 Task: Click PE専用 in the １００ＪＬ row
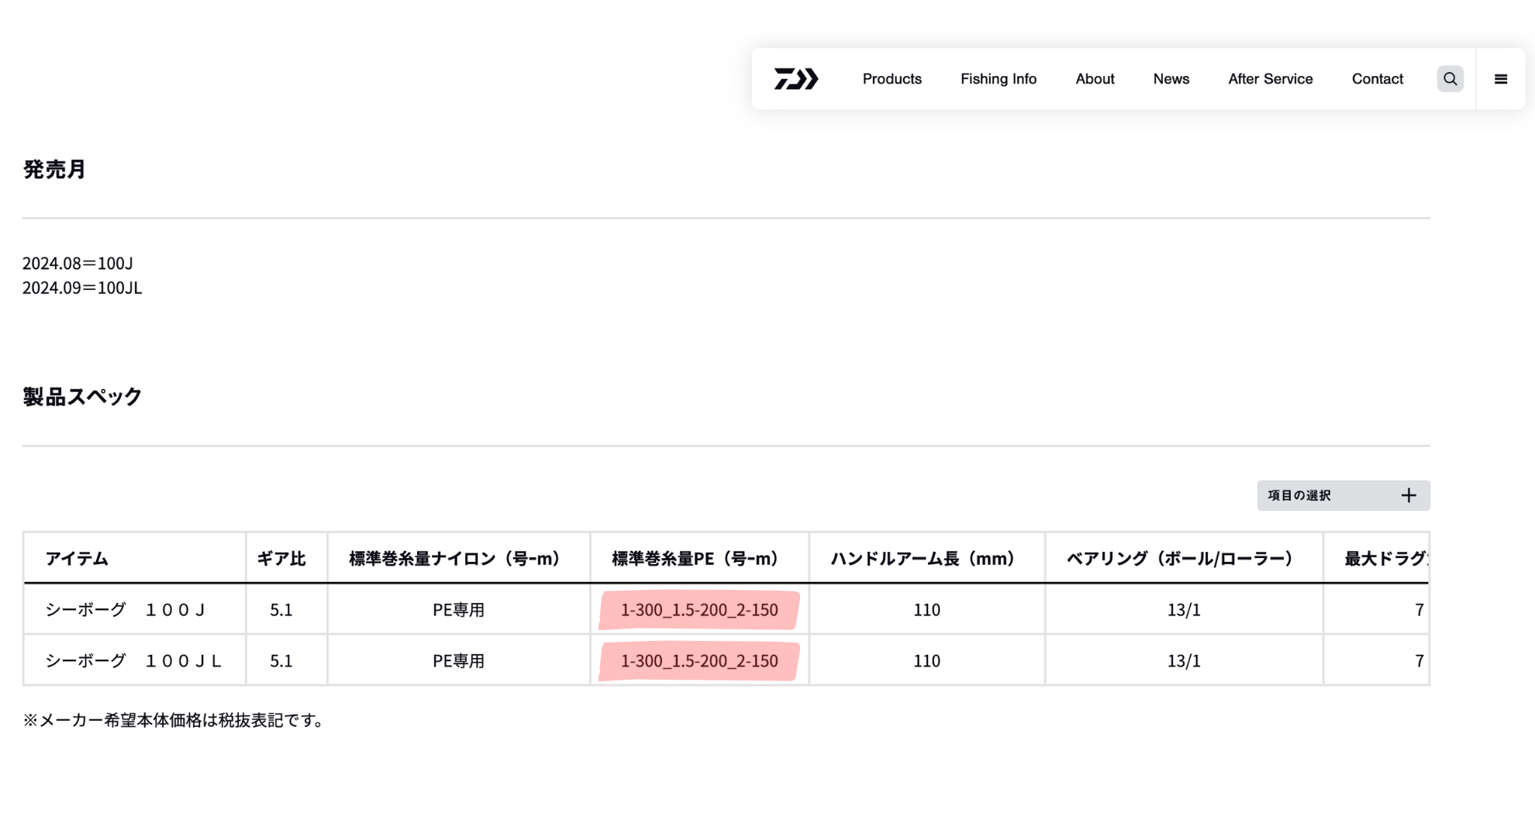[458, 661]
